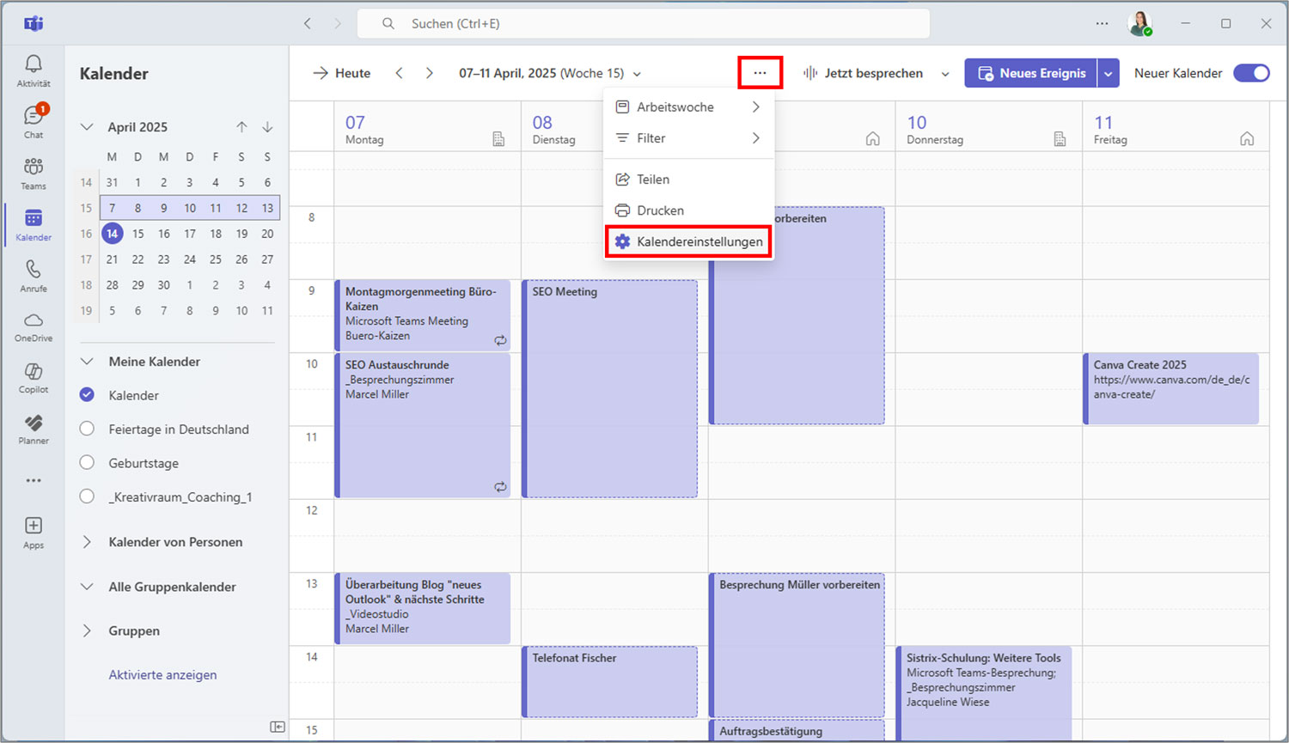The height and width of the screenshot is (743, 1289).
Task: Check Aktivität notifications in the sidebar
Action: point(33,69)
